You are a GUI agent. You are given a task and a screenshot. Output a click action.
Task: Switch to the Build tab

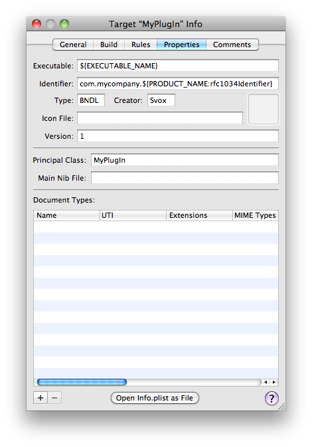click(x=109, y=45)
